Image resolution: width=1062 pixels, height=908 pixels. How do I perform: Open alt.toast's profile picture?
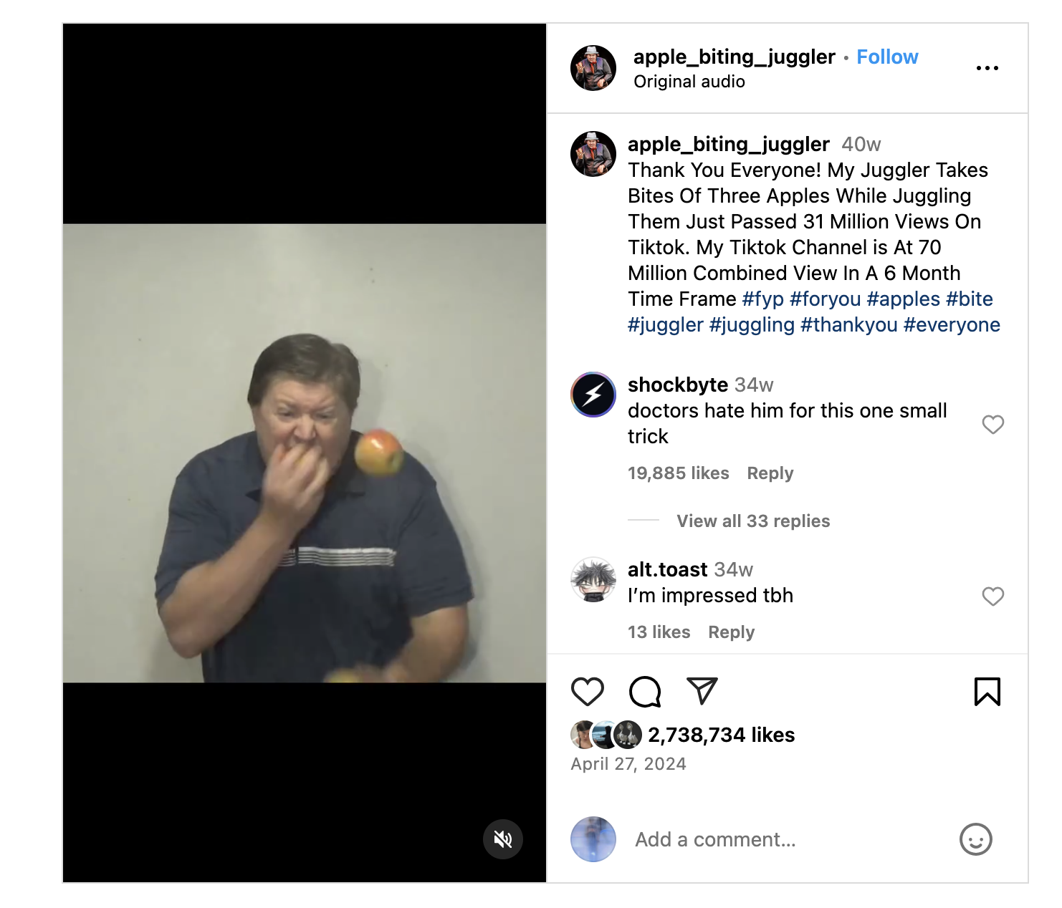[593, 579]
